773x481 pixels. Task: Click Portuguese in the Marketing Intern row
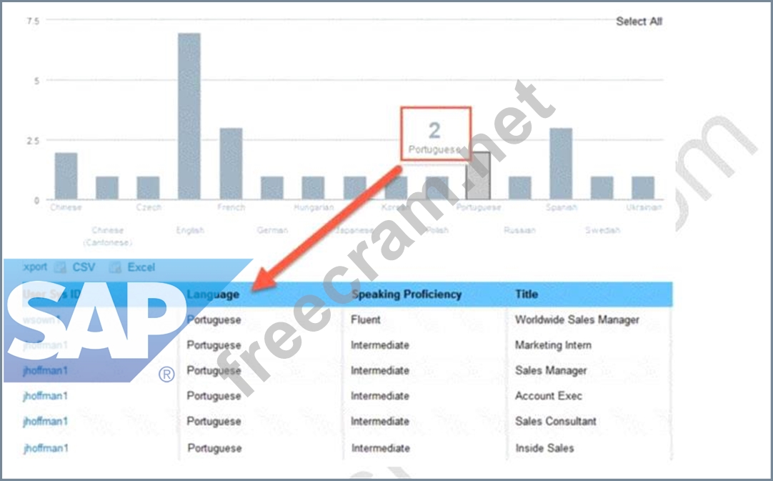(x=214, y=345)
